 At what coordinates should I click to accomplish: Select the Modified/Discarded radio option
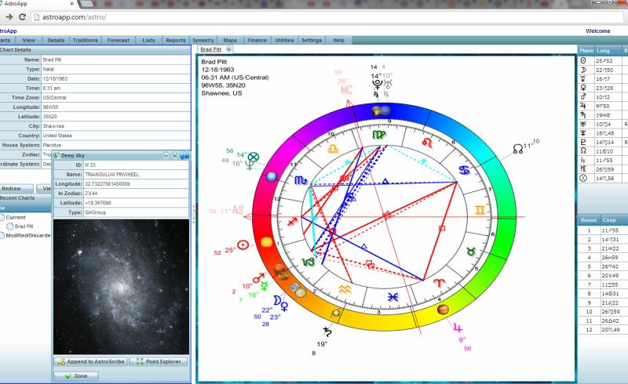[x=3, y=235]
